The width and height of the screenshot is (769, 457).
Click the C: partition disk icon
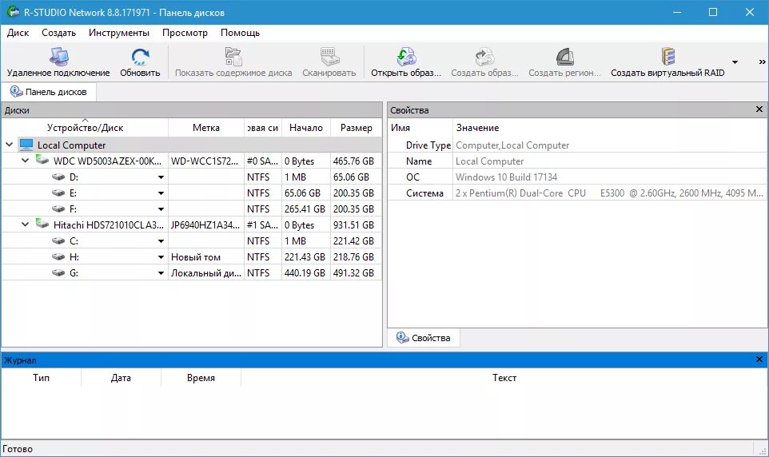58,240
